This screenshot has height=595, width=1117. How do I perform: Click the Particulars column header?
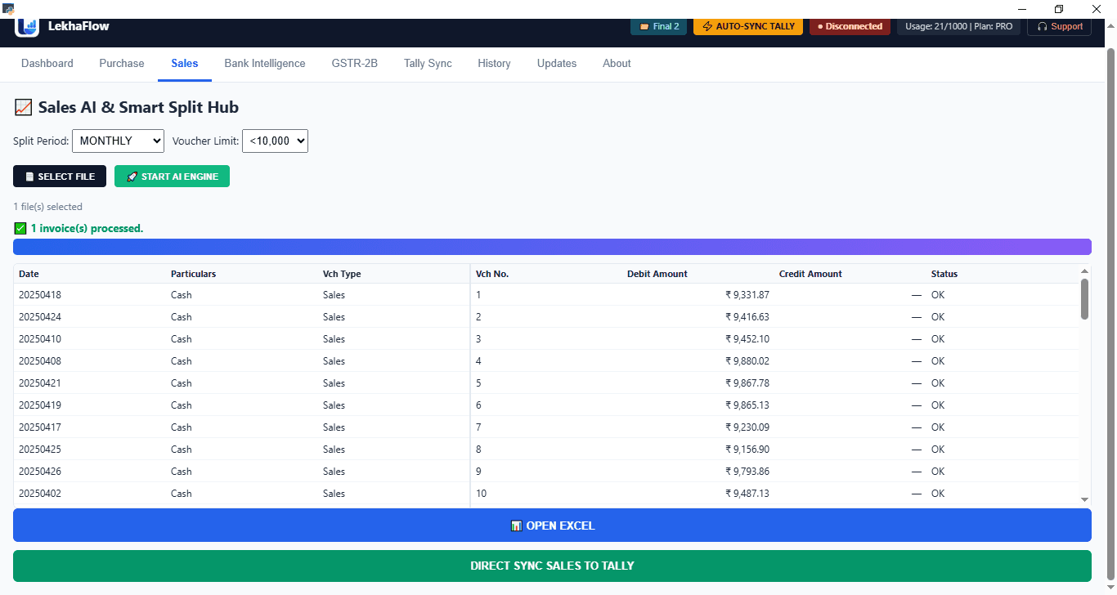(193, 274)
